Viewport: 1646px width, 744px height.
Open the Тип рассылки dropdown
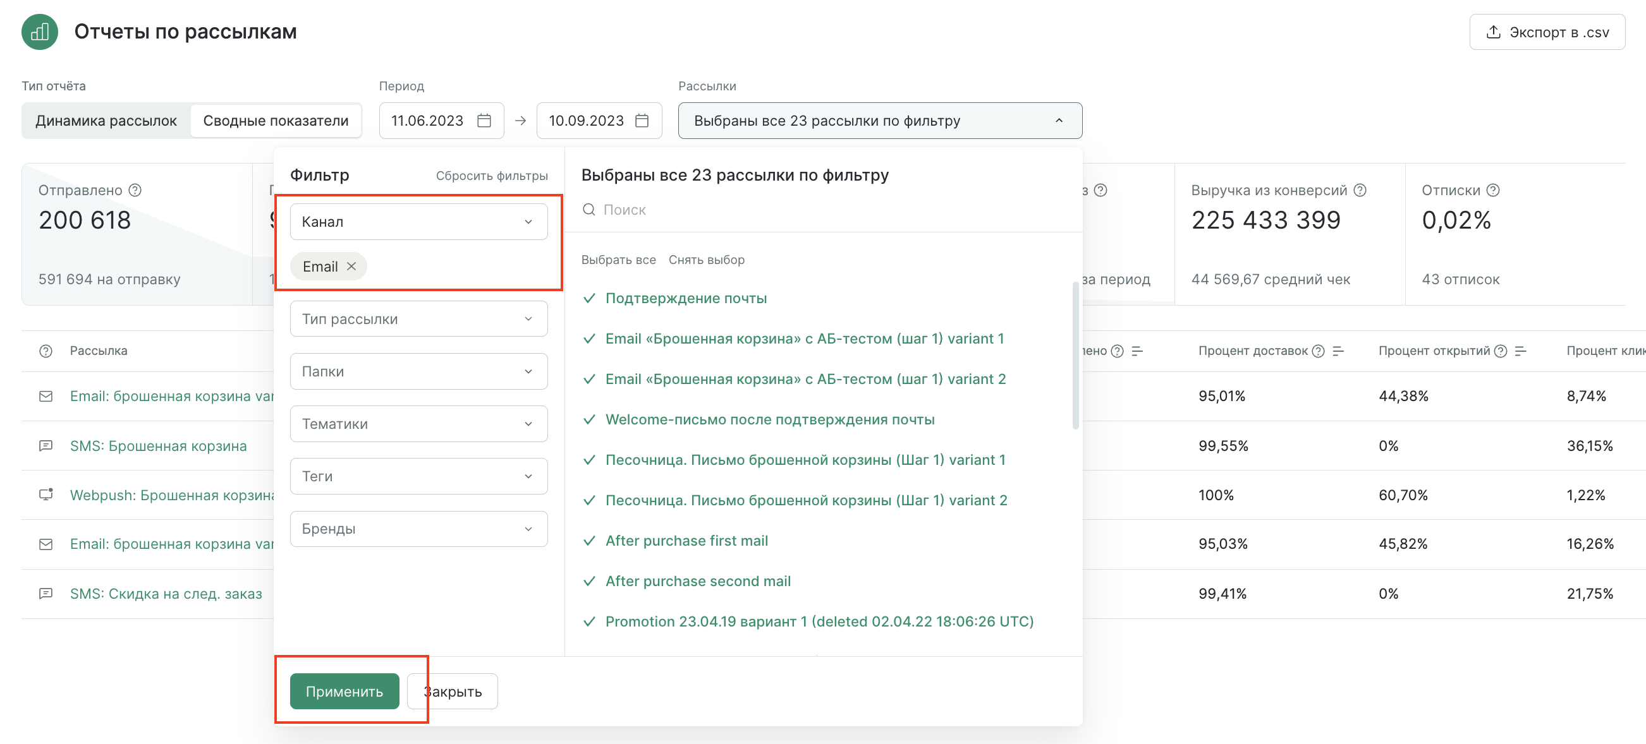point(418,319)
